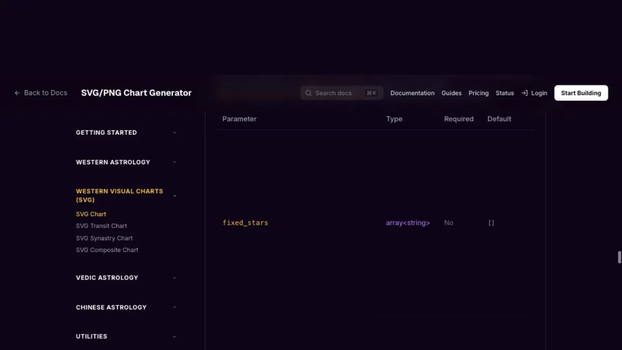This screenshot has width=622, height=350.
Task: Click the UTILITIES heading
Action: tap(92, 337)
